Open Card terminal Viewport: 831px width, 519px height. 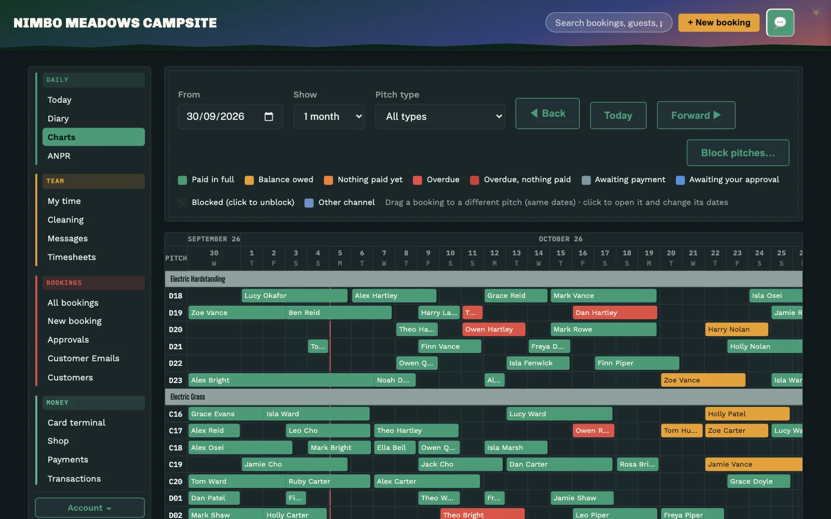[x=93, y=422]
